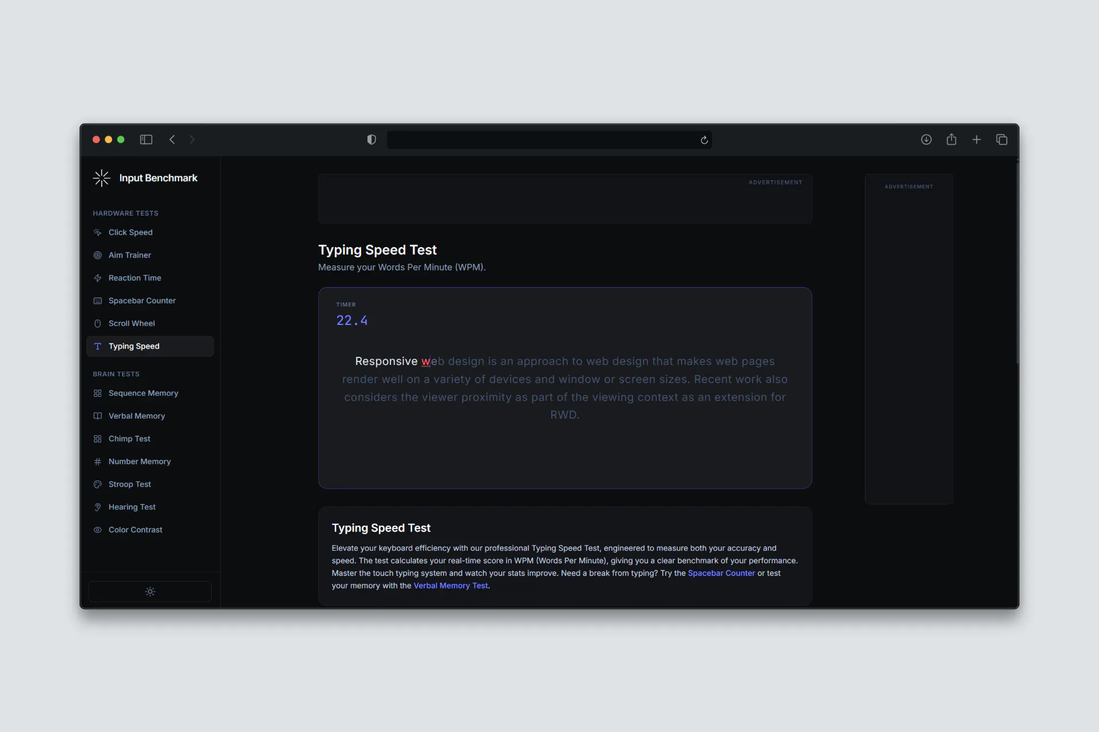The image size is (1099, 732).
Task: Open the browser downloads icon
Action: point(926,140)
